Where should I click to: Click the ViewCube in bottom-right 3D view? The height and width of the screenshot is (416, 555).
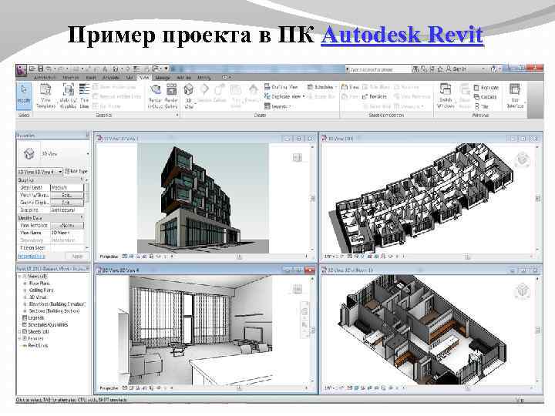pyautogui.click(x=523, y=290)
